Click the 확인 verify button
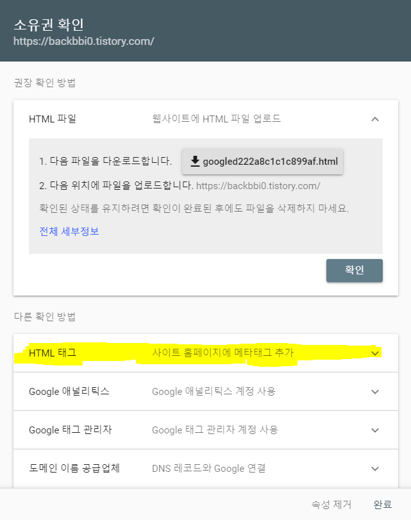The width and height of the screenshot is (411, 520). pyautogui.click(x=355, y=271)
